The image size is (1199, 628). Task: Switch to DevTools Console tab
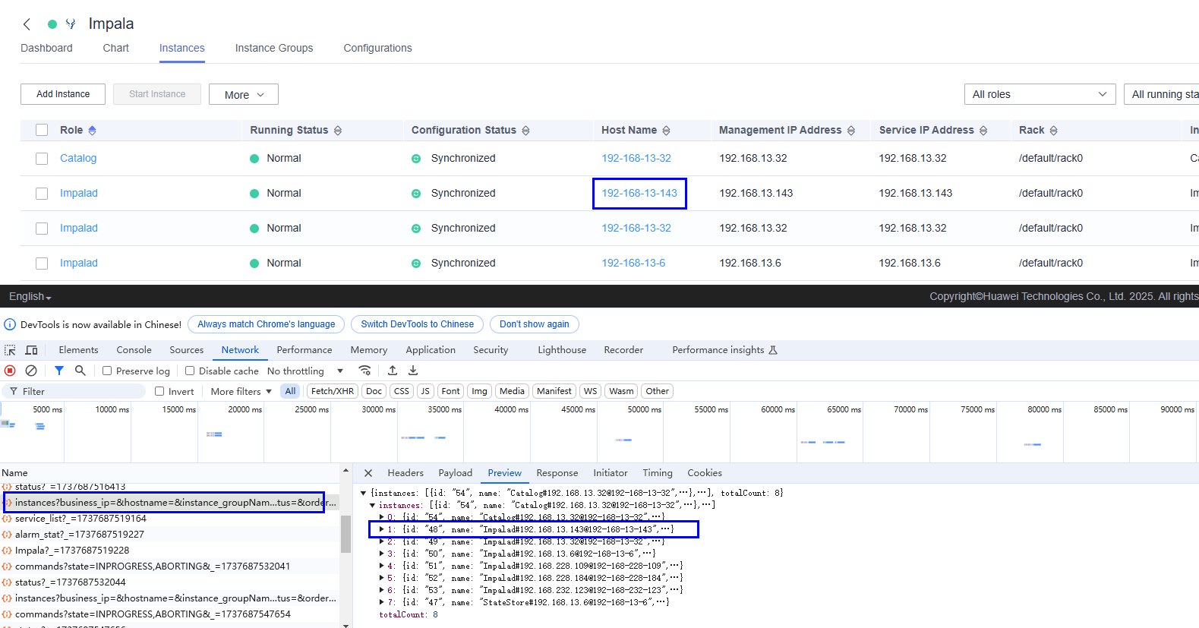tap(134, 350)
